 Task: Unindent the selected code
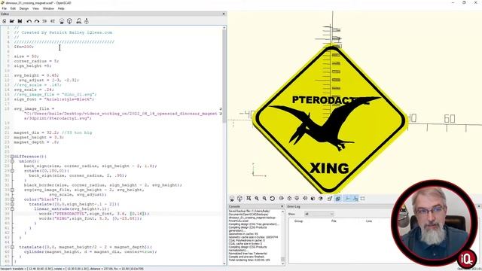point(44,21)
